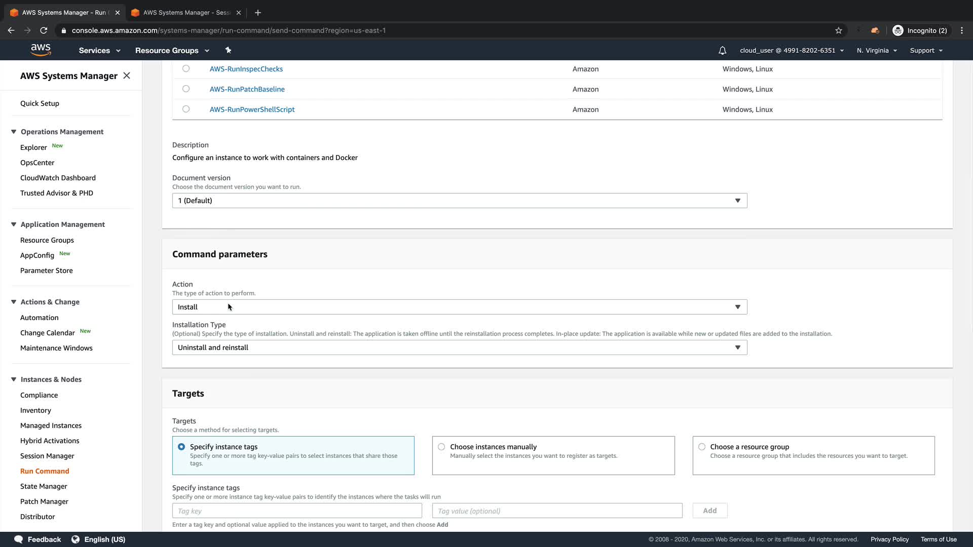973x547 pixels.
Task: Reload the page with refresh icon
Action: tap(44, 30)
